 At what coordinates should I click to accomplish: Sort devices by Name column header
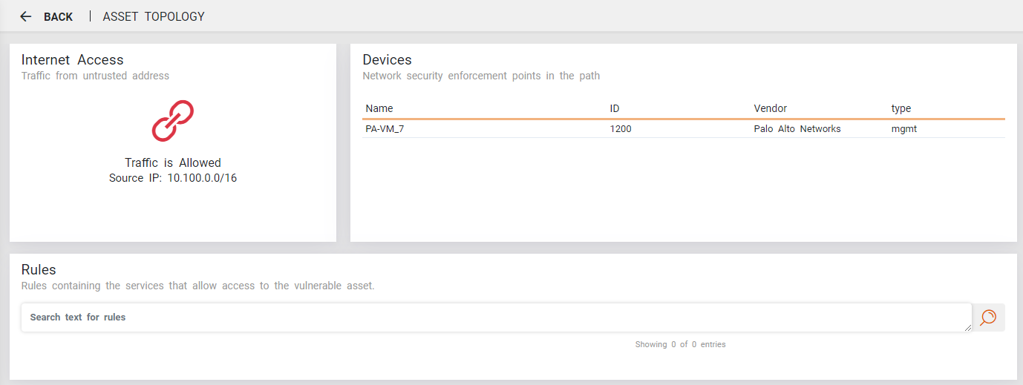379,108
